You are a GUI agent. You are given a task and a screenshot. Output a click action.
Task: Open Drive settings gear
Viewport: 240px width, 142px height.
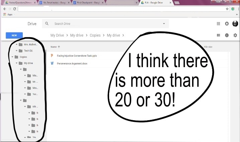click(x=235, y=35)
